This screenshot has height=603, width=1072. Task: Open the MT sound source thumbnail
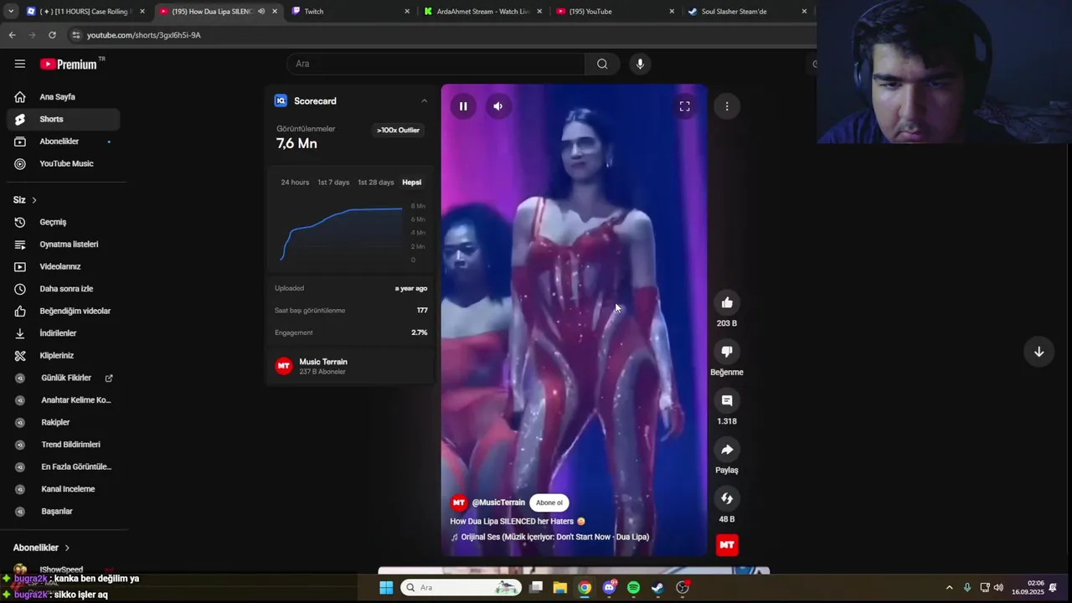pos(727,545)
